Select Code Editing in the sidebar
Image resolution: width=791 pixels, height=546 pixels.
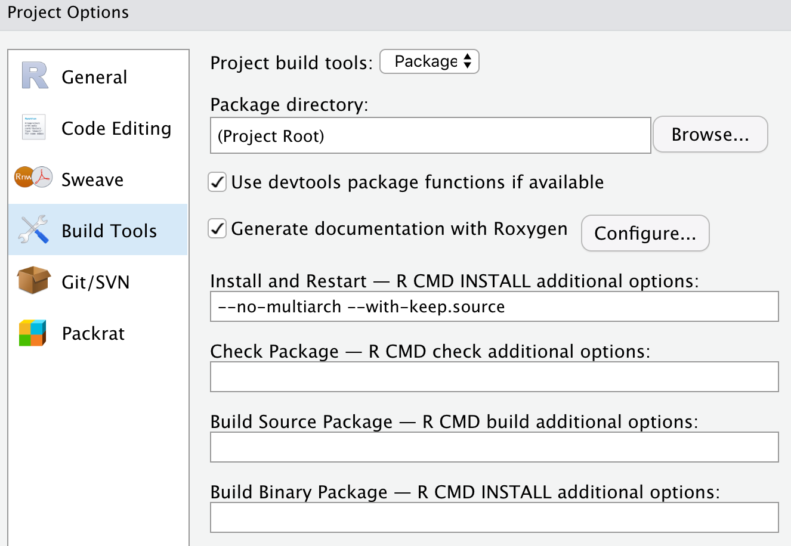pos(116,127)
